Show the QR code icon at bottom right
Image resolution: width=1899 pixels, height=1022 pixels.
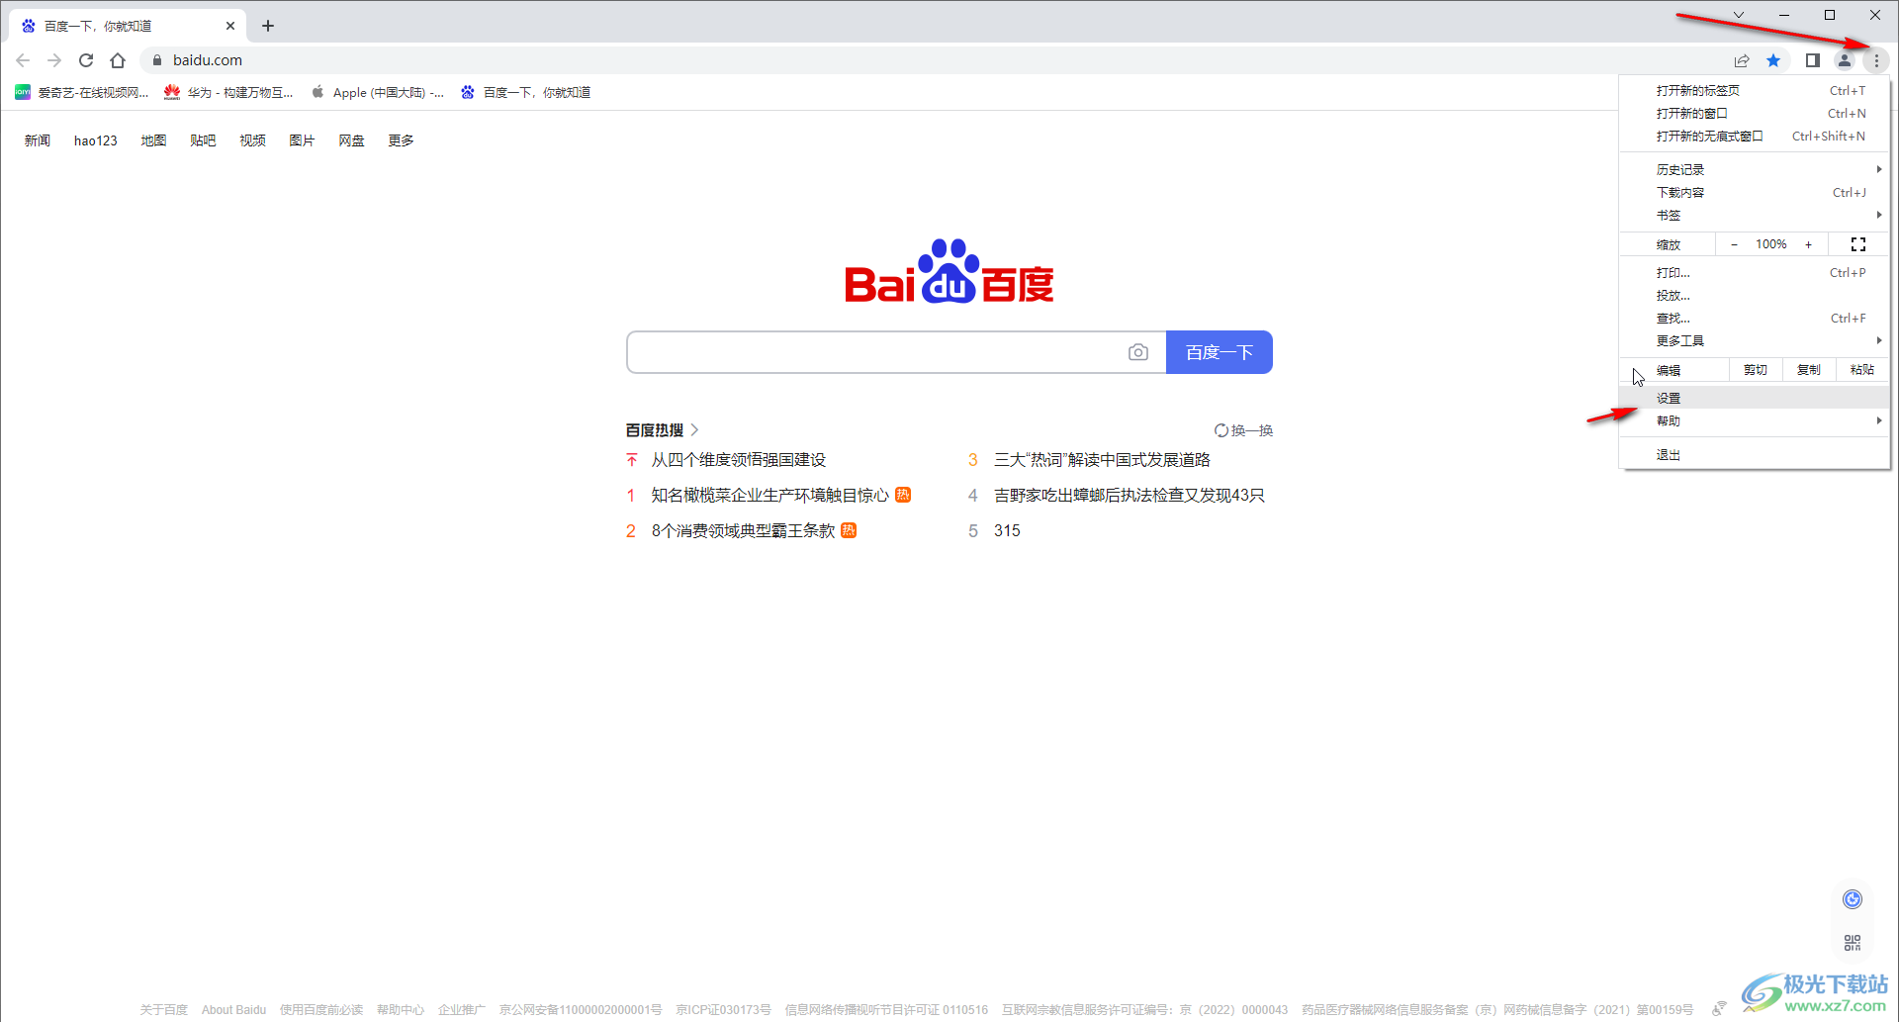click(x=1853, y=943)
